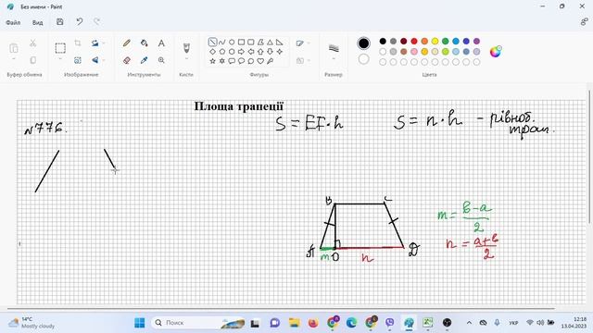Image resolution: width=593 pixels, height=333 pixels.
Task: Select secondary Color 2 white swatch
Action: point(363,59)
